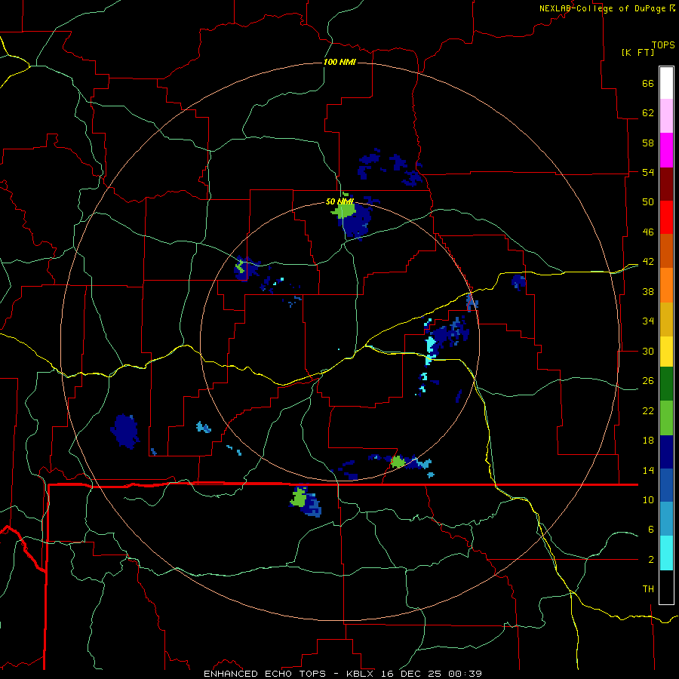Click the green echo beside the 50 NMI label

(x=344, y=210)
